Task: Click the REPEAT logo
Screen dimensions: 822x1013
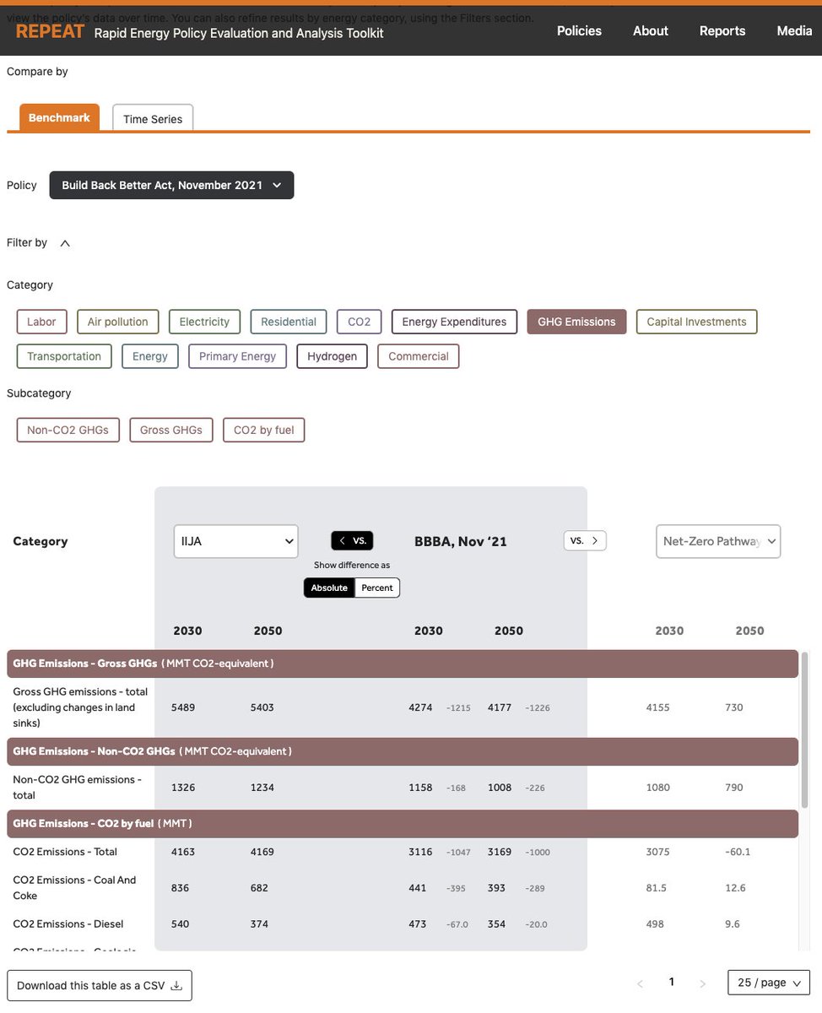Action: coord(51,31)
